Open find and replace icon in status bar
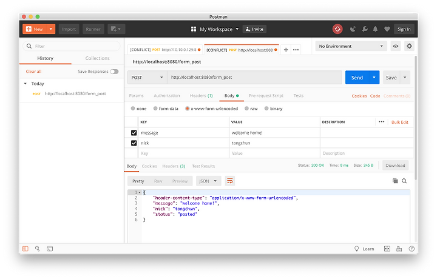Viewport: 437px width, 279px height. (x=38, y=249)
